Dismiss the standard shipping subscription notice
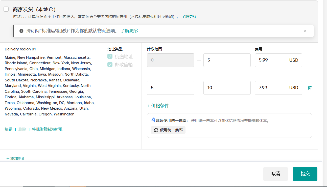 305,31
